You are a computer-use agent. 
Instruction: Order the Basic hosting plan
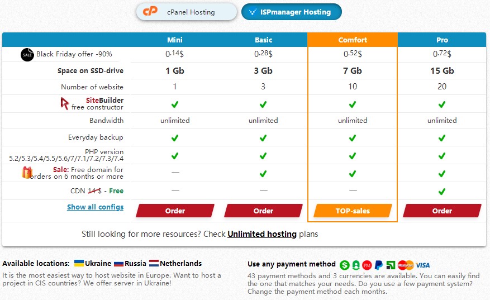click(263, 211)
